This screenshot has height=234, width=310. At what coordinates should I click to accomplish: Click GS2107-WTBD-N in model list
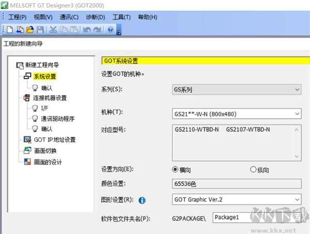pyautogui.click(x=248, y=130)
